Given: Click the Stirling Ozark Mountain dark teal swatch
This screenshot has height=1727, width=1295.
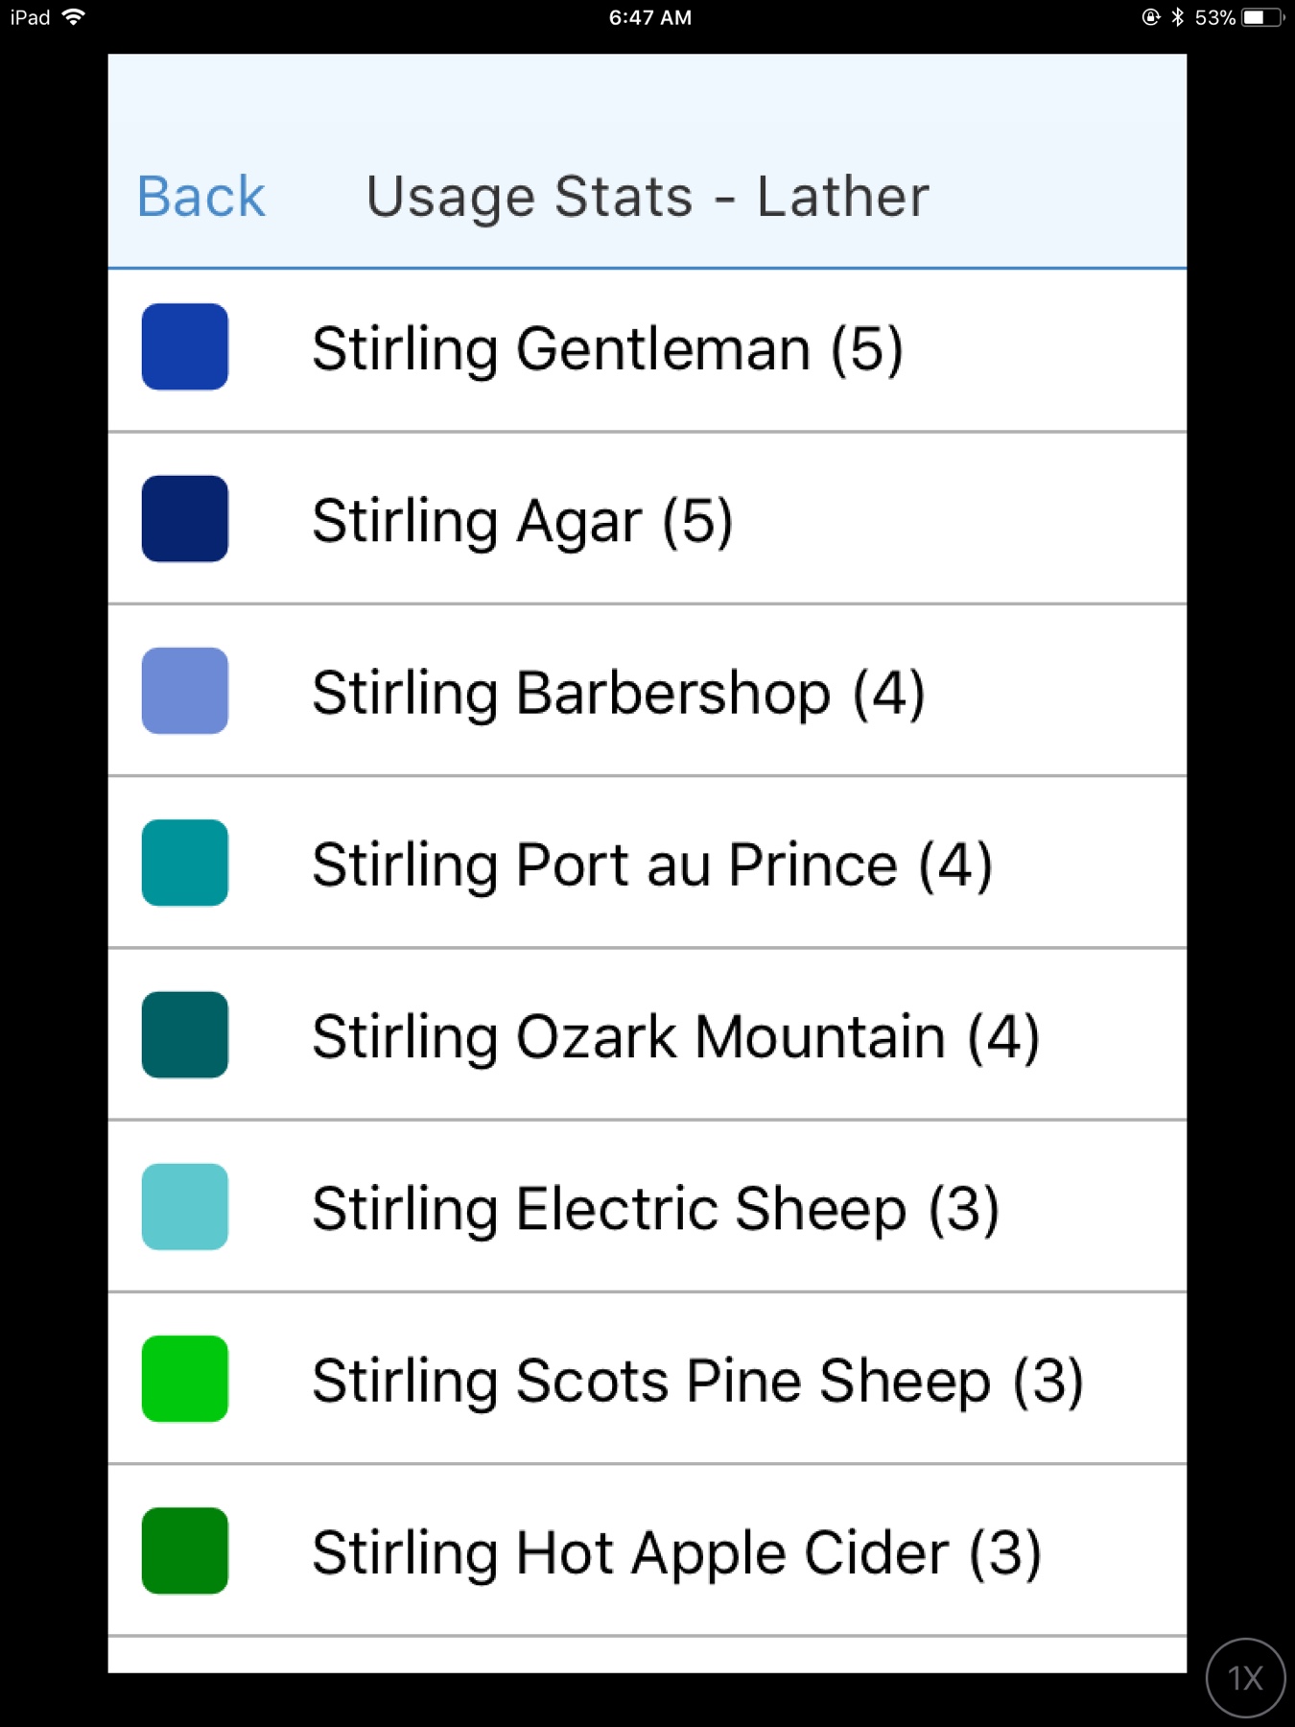Looking at the screenshot, I should [x=185, y=1034].
